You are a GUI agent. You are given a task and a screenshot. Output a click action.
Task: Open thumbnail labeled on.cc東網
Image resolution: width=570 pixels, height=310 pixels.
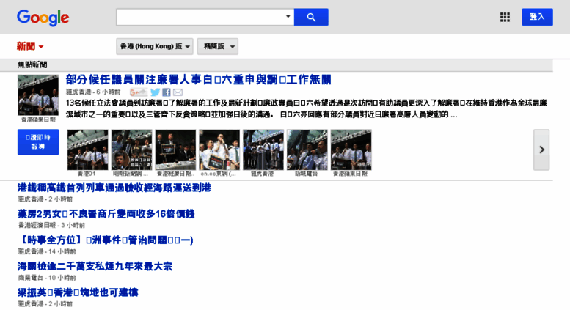point(219,150)
